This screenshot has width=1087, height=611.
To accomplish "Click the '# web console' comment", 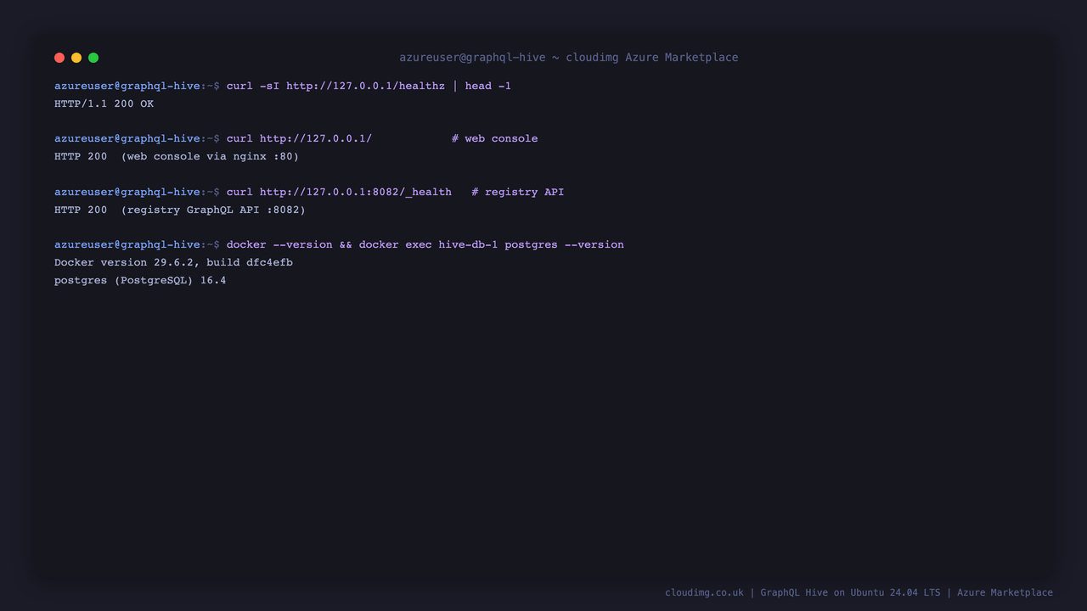I will click(x=494, y=138).
